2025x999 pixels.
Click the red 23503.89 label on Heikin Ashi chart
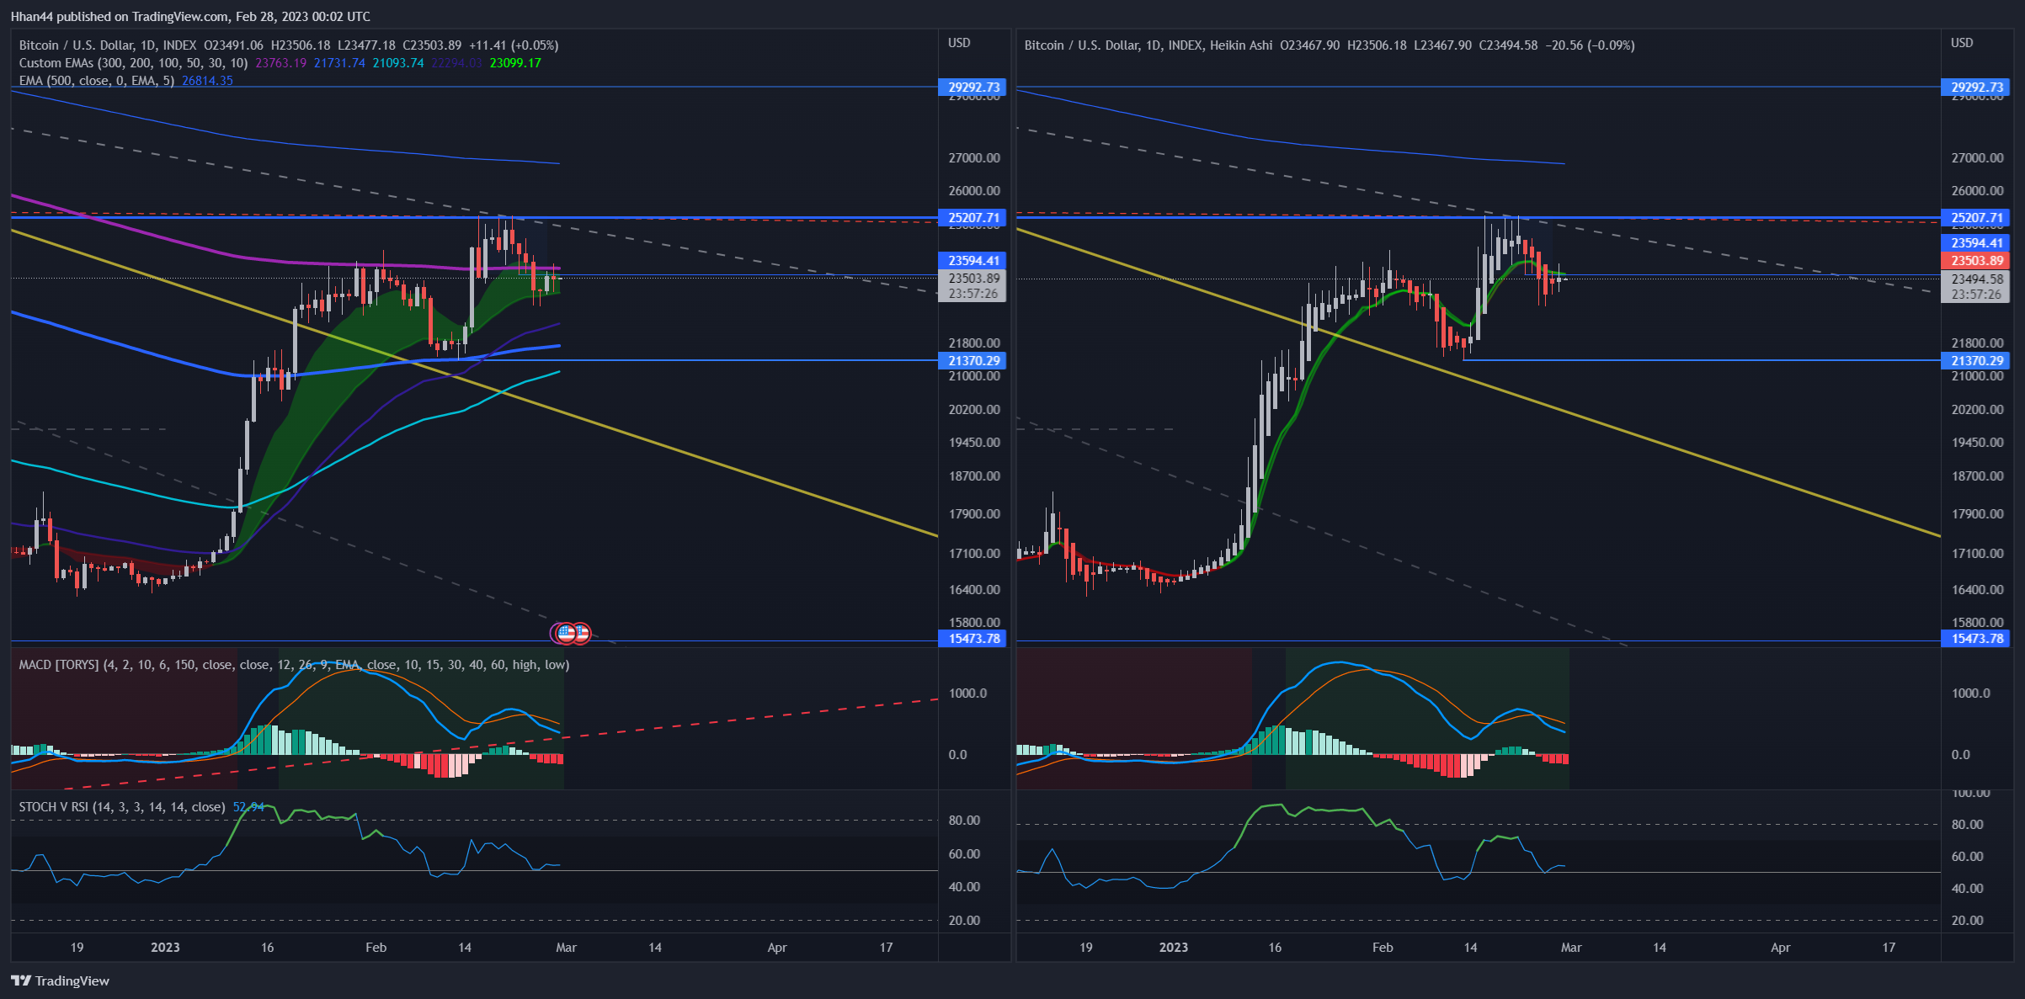[x=1975, y=261]
